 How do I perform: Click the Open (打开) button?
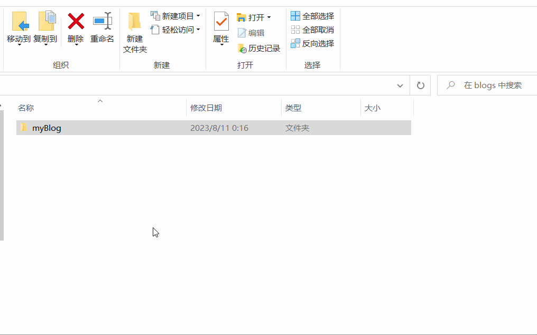(254, 17)
